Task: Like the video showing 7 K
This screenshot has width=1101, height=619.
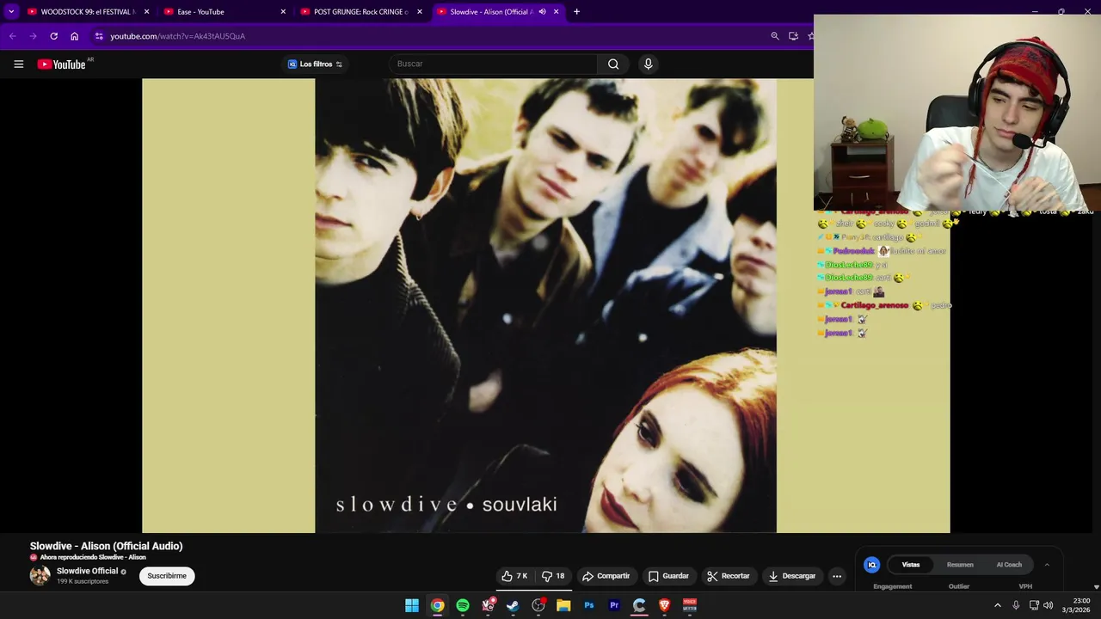Action: pos(515,576)
